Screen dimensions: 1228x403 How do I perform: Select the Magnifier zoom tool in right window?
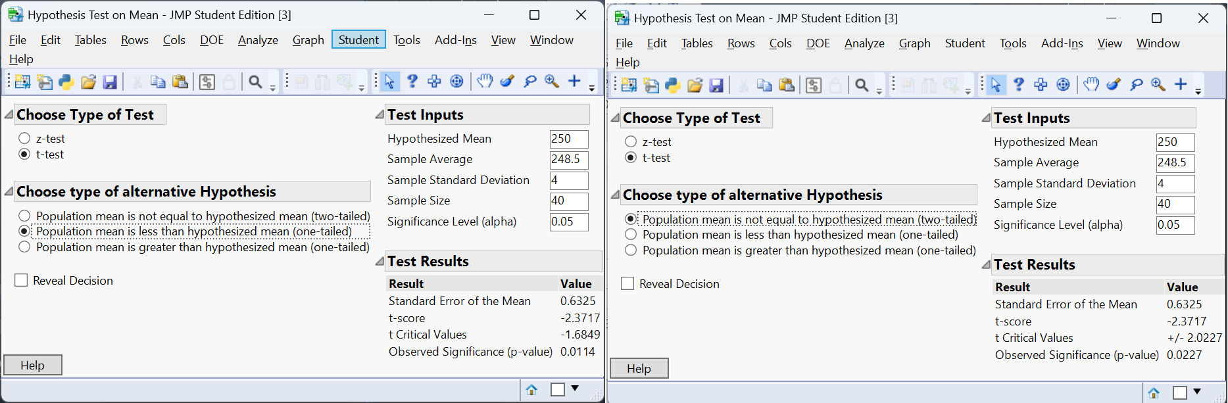[1158, 84]
